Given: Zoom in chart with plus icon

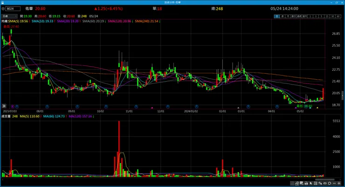Looking at the screenshot, I should click(x=339, y=183).
